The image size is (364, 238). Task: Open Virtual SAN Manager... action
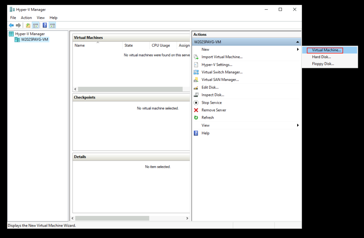pyautogui.click(x=220, y=80)
